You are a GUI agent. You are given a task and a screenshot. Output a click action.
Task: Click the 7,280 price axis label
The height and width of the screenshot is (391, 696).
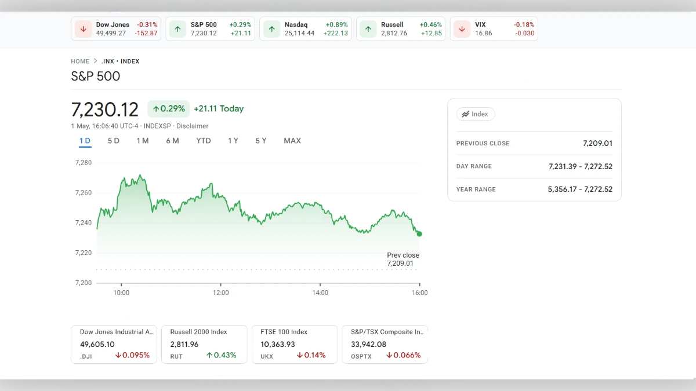click(x=84, y=163)
